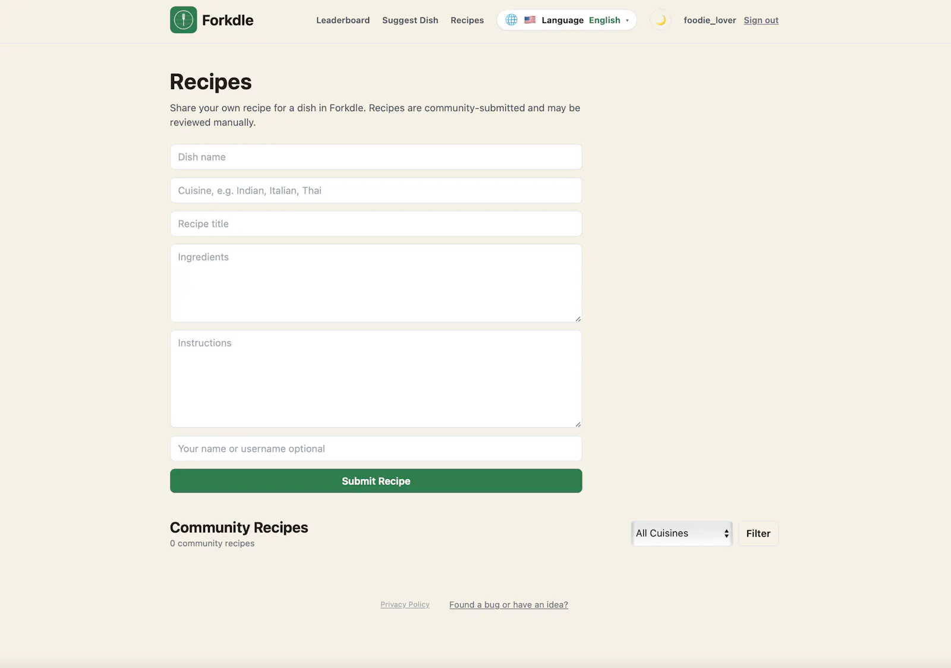Image resolution: width=951 pixels, height=668 pixels.
Task: Click into the Instructions text area
Action: point(376,379)
